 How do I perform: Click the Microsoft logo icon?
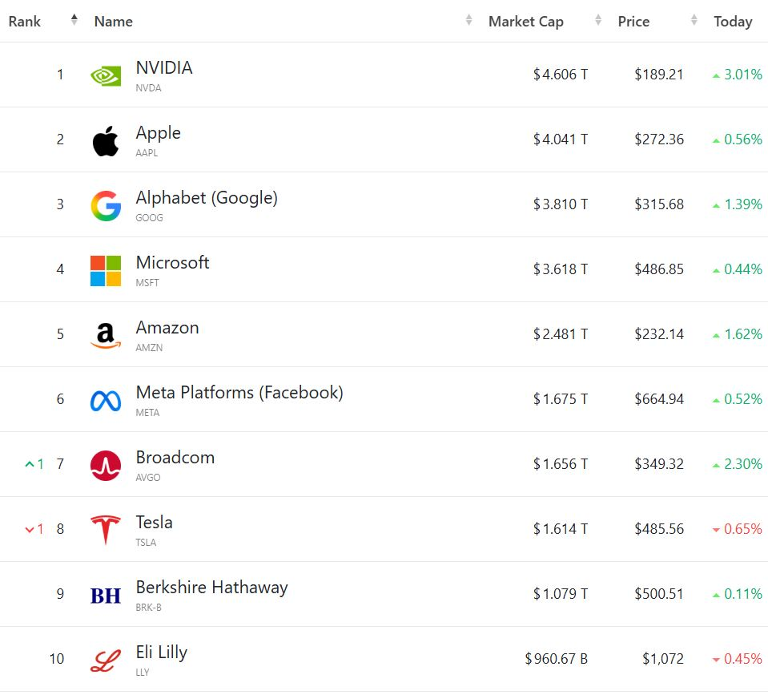[x=106, y=270]
